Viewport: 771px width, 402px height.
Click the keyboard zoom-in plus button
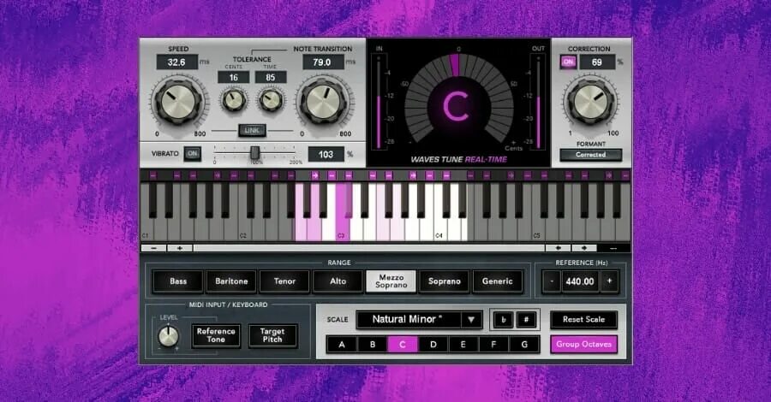coord(180,248)
